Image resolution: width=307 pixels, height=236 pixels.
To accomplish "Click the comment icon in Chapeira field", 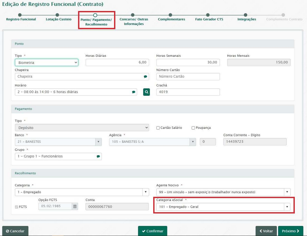I will click(x=145, y=77).
